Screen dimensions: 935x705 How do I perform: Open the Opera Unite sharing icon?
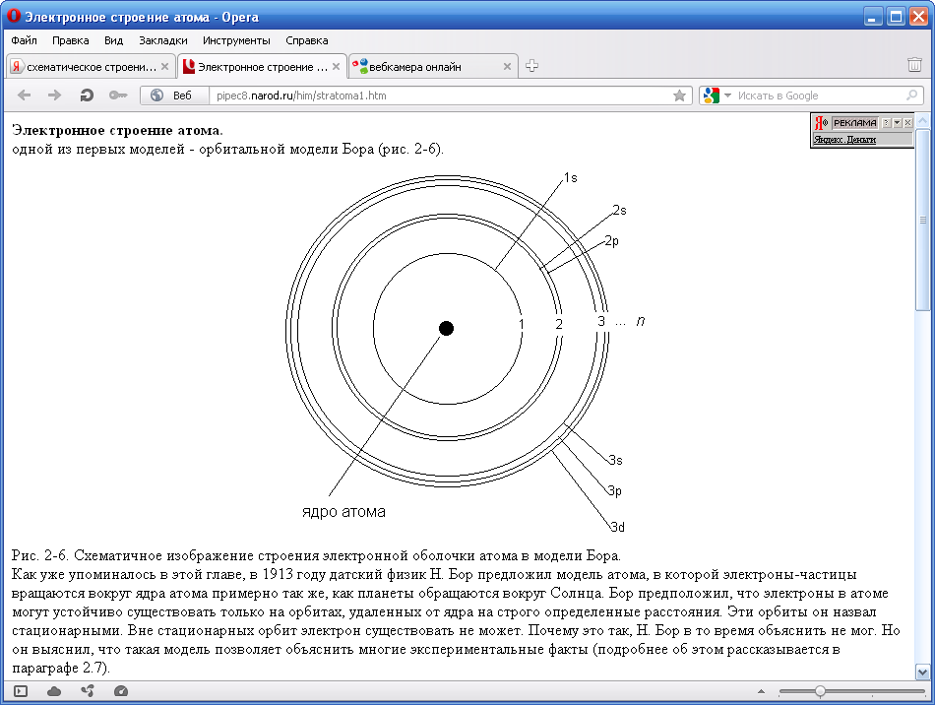[88, 691]
